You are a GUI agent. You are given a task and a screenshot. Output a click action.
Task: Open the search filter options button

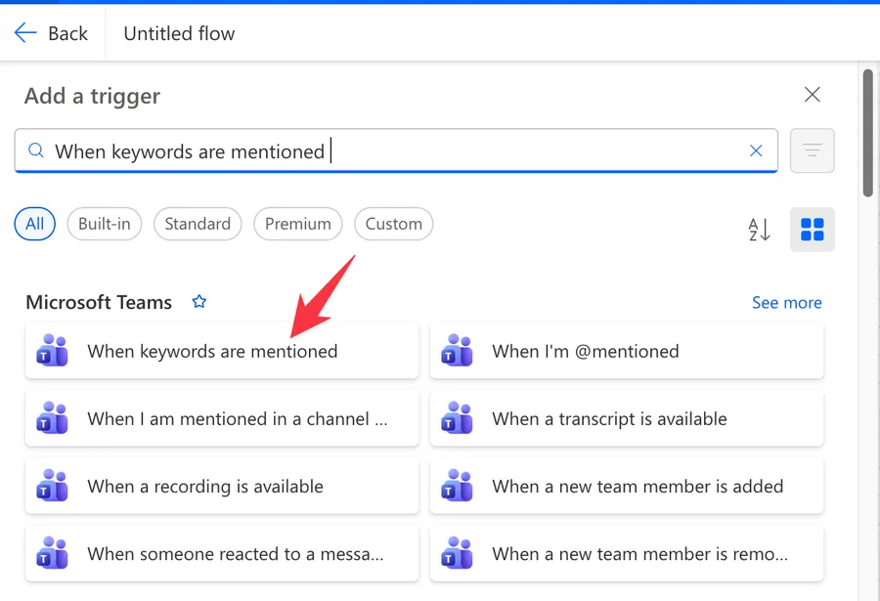(x=813, y=150)
